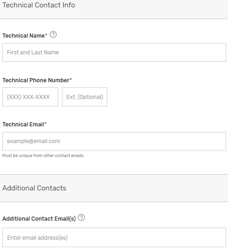Select the Additional Contacts section heading
Image resolution: width=228 pixels, height=249 pixels.
point(34,188)
